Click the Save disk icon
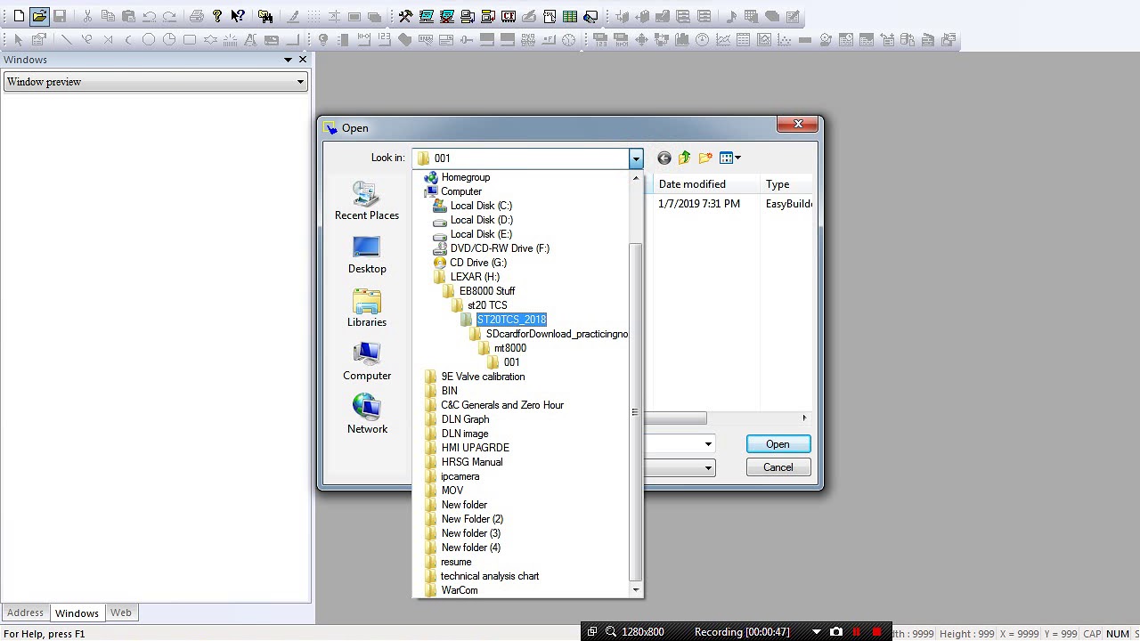Screen dimensions: 1140x641 coord(60,16)
